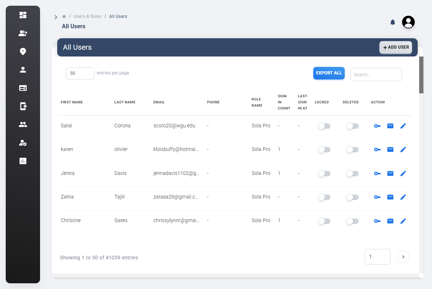The height and width of the screenshot is (289, 432).
Task: Open the single person sidebar icon
Action: tap(23, 70)
